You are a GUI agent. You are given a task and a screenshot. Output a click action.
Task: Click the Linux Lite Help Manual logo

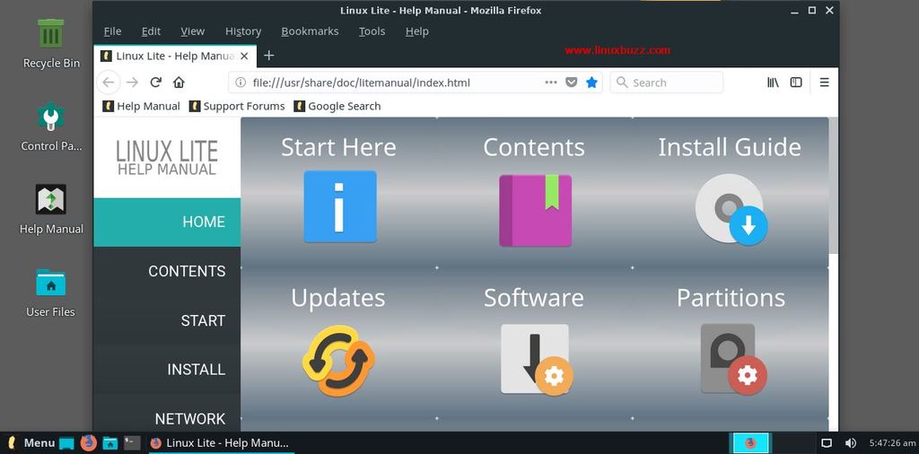click(167, 158)
